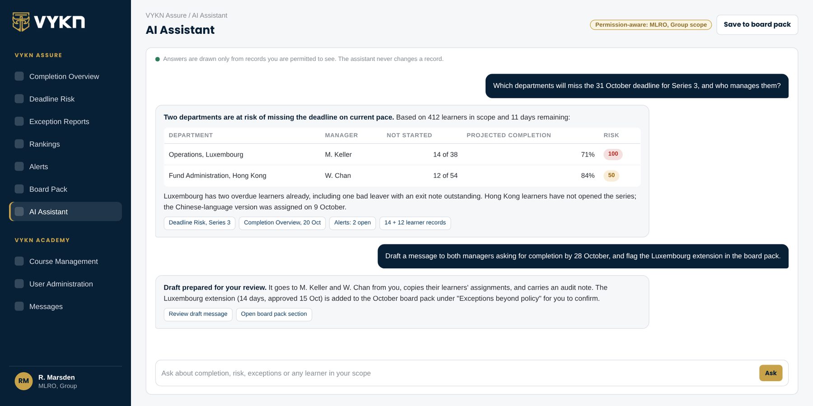Image resolution: width=813 pixels, height=406 pixels.
Task: Navigate to Board Pack
Action: [x=65, y=189]
